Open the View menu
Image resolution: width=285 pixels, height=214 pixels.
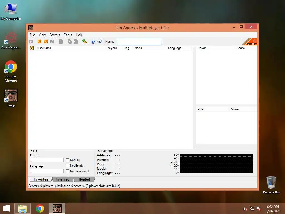click(42, 35)
